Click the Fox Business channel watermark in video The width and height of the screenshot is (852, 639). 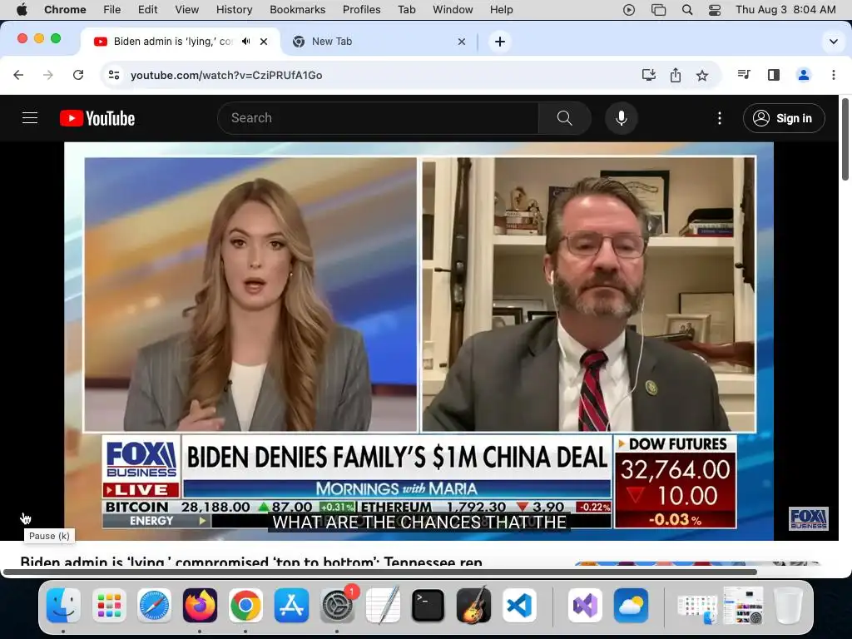click(808, 518)
